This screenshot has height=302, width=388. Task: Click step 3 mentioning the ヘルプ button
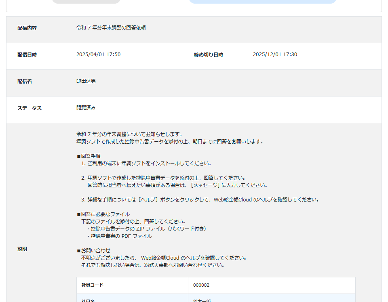[200, 200]
